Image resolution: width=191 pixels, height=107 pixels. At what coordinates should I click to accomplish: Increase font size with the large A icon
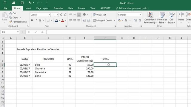(61, 15)
